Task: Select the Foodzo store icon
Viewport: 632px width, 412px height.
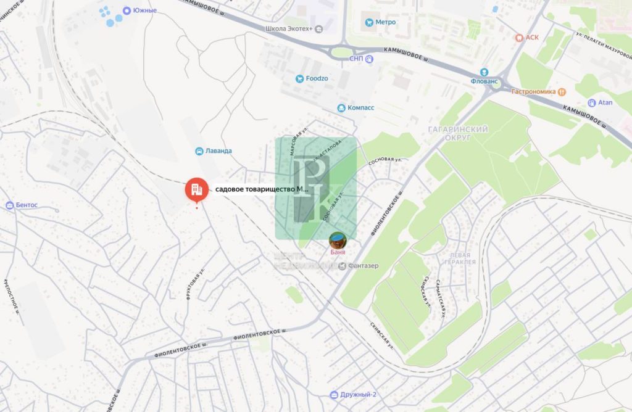Action: (x=299, y=78)
